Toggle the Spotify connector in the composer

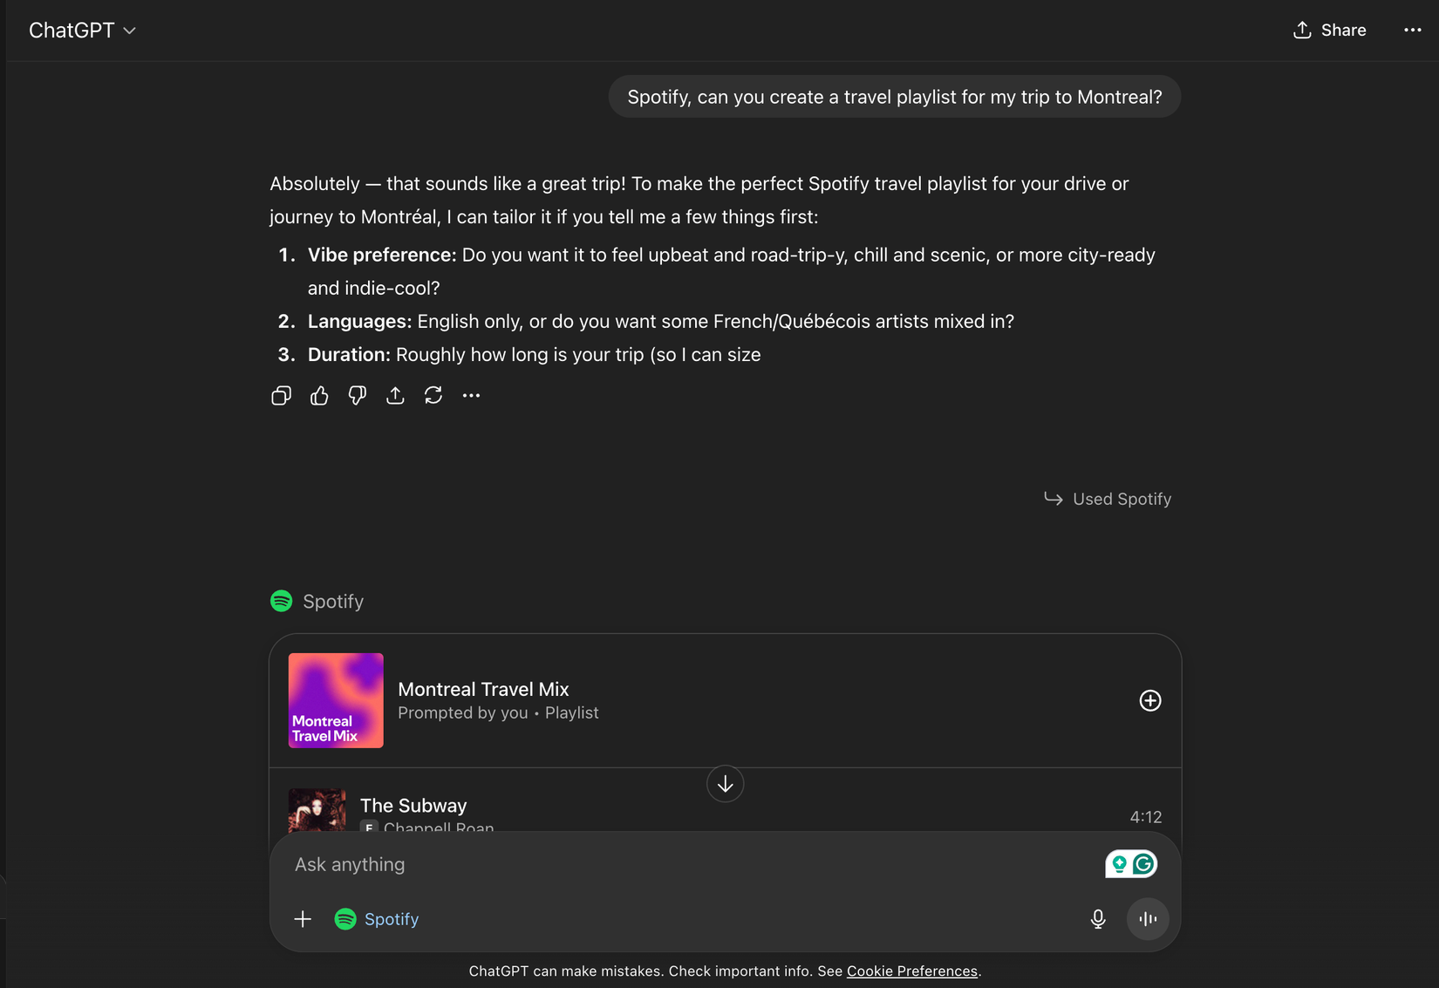point(376,919)
